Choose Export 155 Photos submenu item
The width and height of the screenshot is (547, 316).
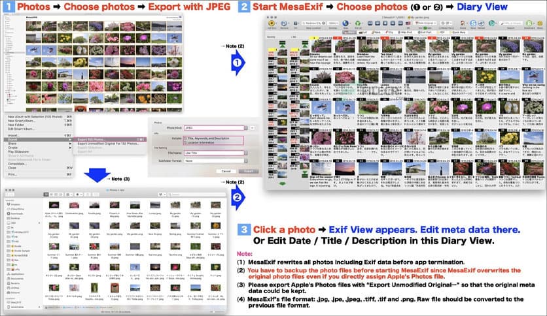(x=110, y=139)
